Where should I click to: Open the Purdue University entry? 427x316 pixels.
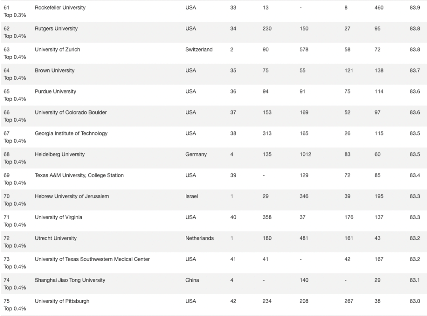point(55,91)
